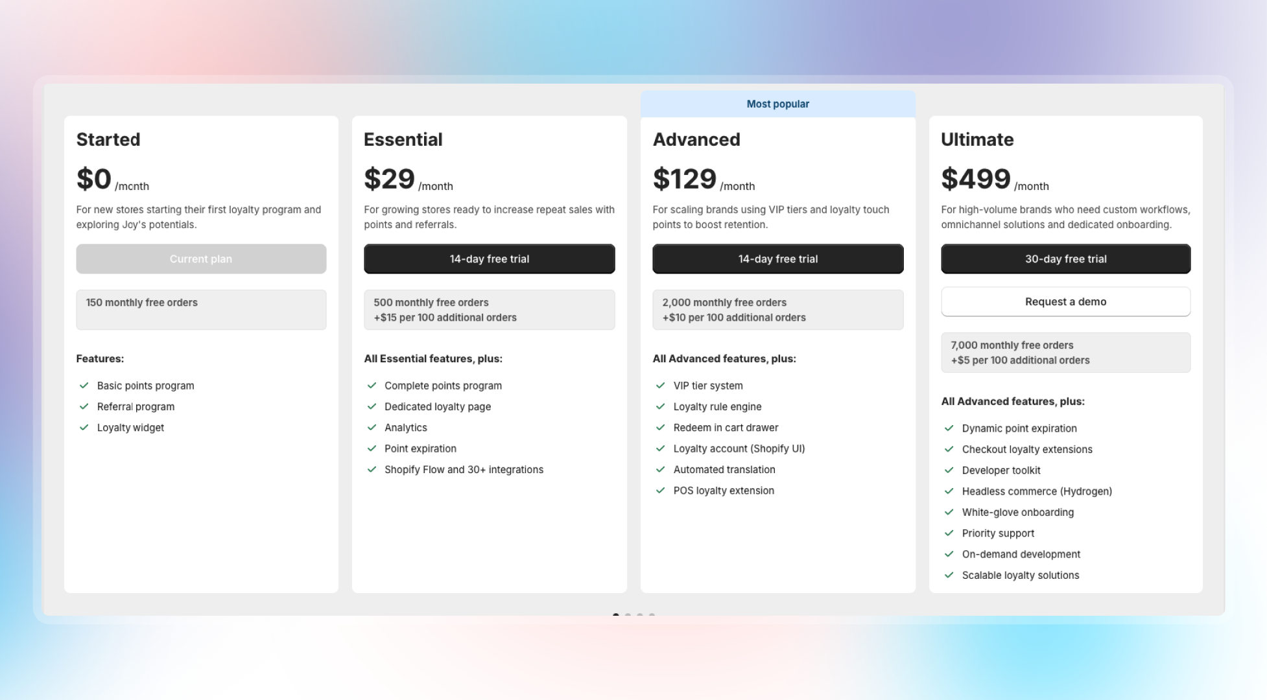This screenshot has width=1267, height=700.
Task: Go to the second carousel dot
Action: coord(628,614)
